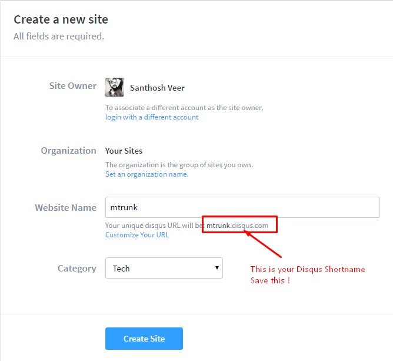Click the Site Owner field label

pyautogui.click(x=73, y=86)
